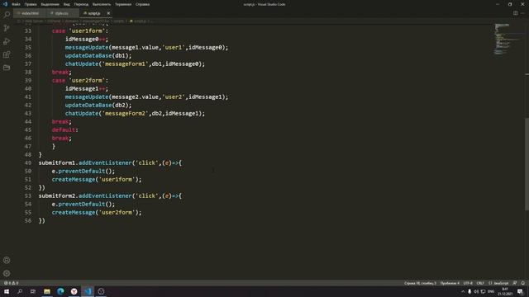This screenshot has width=529, height=297.
Task: Open the network tray icon
Action: click(483, 291)
